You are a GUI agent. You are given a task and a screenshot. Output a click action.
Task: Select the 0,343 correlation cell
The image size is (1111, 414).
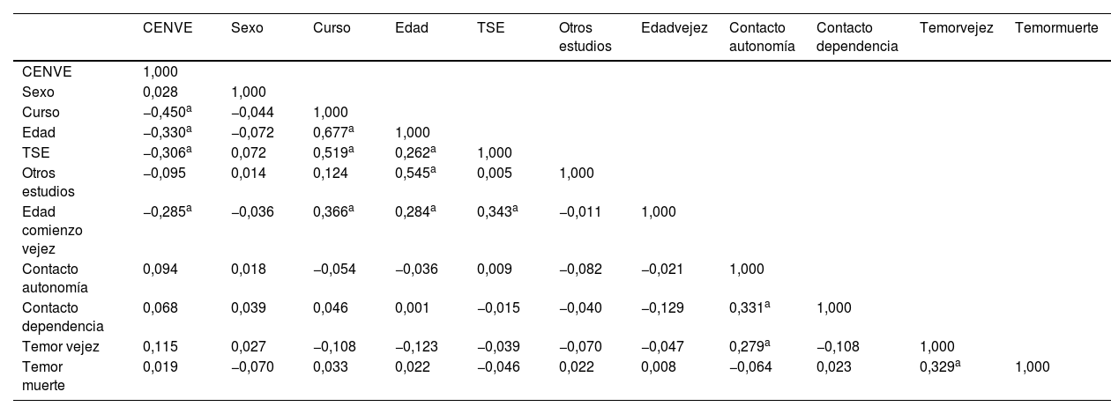coord(496,211)
